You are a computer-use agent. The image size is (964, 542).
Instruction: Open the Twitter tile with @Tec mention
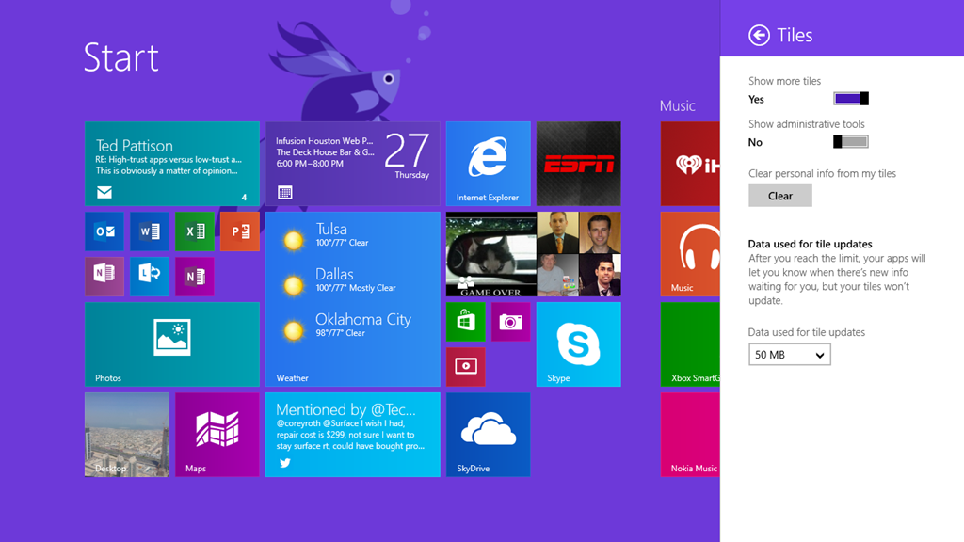coord(353,435)
